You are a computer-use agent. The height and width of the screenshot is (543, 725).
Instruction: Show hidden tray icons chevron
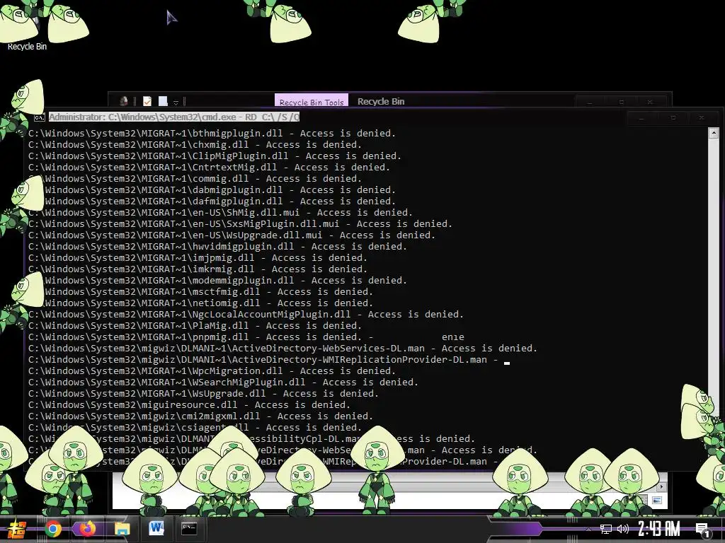tap(588, 529)
